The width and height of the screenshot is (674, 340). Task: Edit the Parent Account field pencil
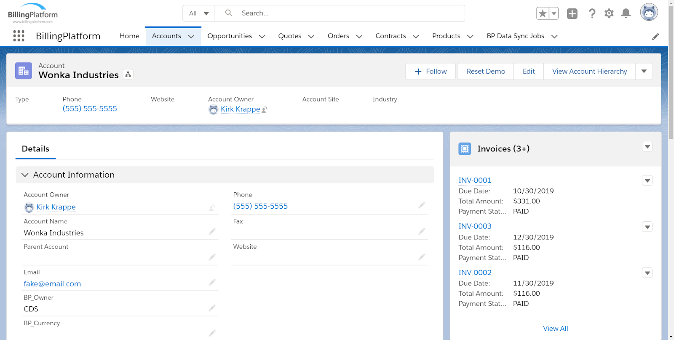coord(212,257)
